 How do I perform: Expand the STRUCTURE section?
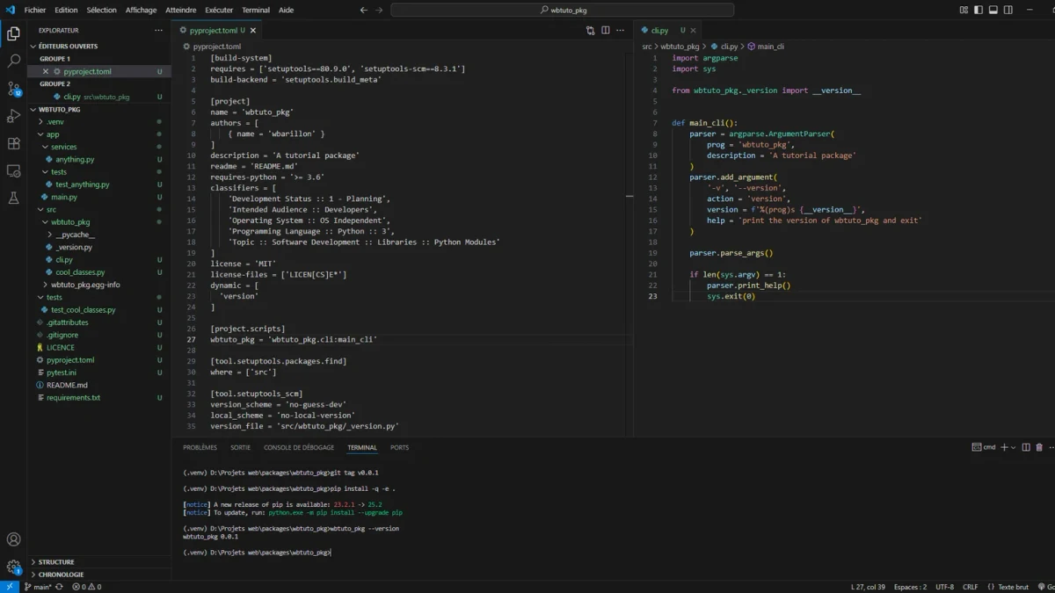[x=100, y=562]
